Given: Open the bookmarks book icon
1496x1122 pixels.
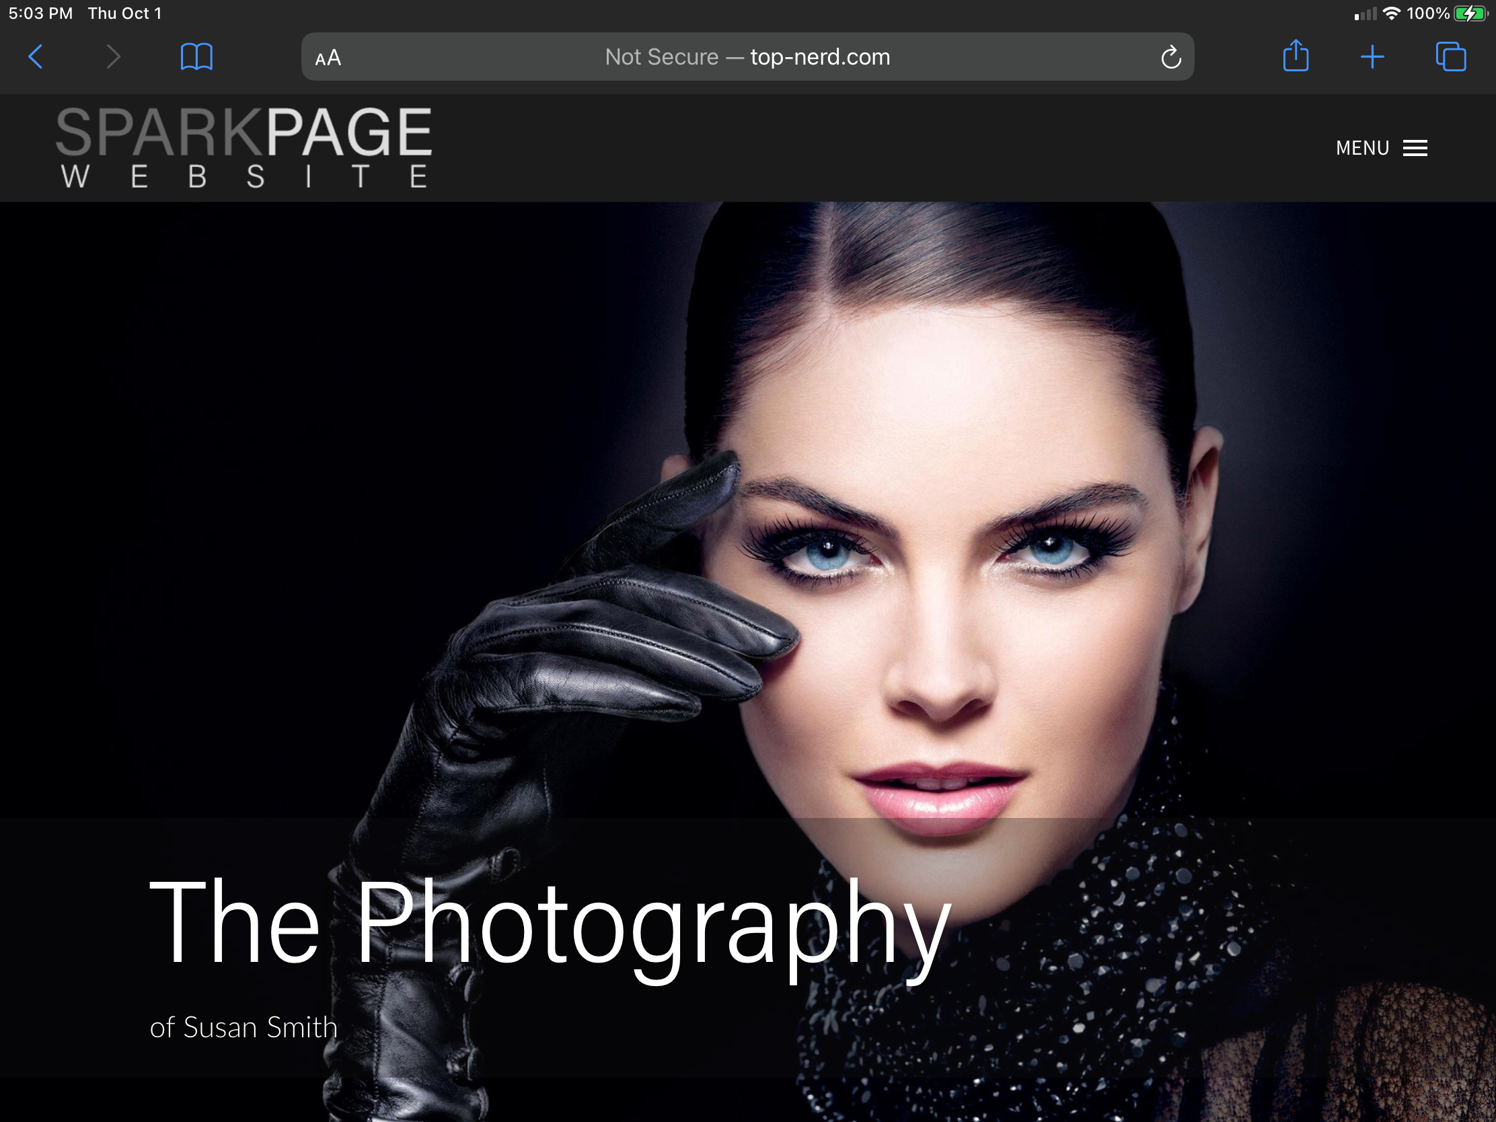Looking at the screenshot, I should 196,57.
